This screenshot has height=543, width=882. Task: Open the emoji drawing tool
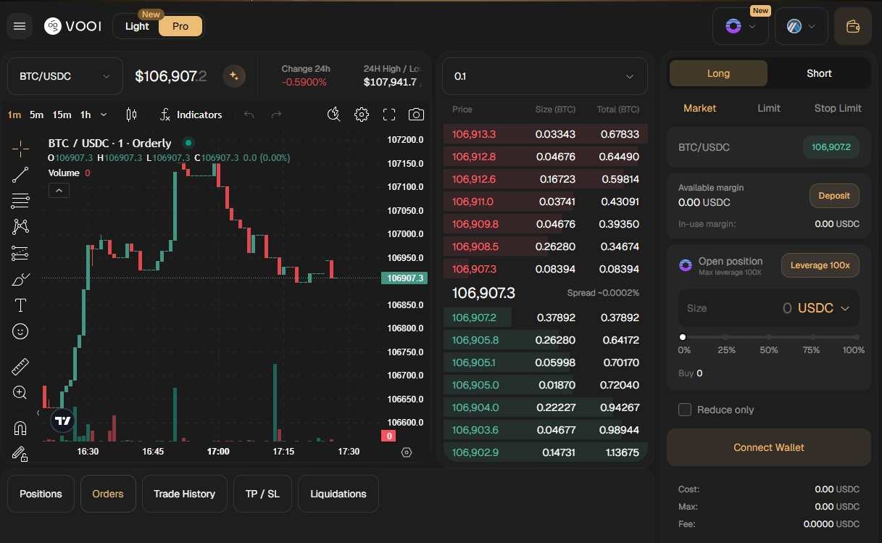[20, 331]
